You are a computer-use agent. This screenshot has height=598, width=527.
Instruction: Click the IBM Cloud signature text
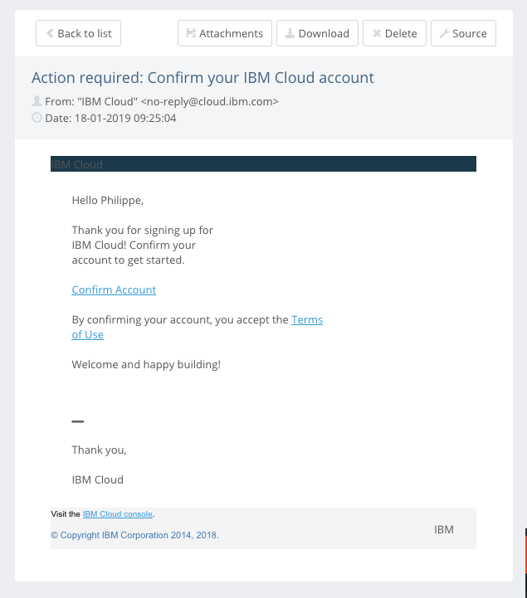[x=97, y=479]
